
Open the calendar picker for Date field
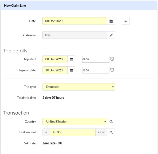111,21
